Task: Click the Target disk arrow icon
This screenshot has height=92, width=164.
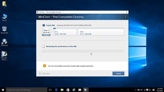Action: [44, 25]
